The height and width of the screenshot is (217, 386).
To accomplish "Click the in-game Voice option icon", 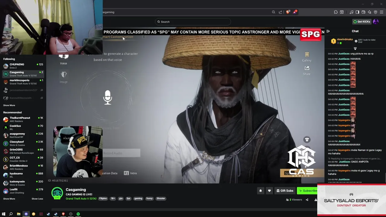I will (x=63, y=57).
